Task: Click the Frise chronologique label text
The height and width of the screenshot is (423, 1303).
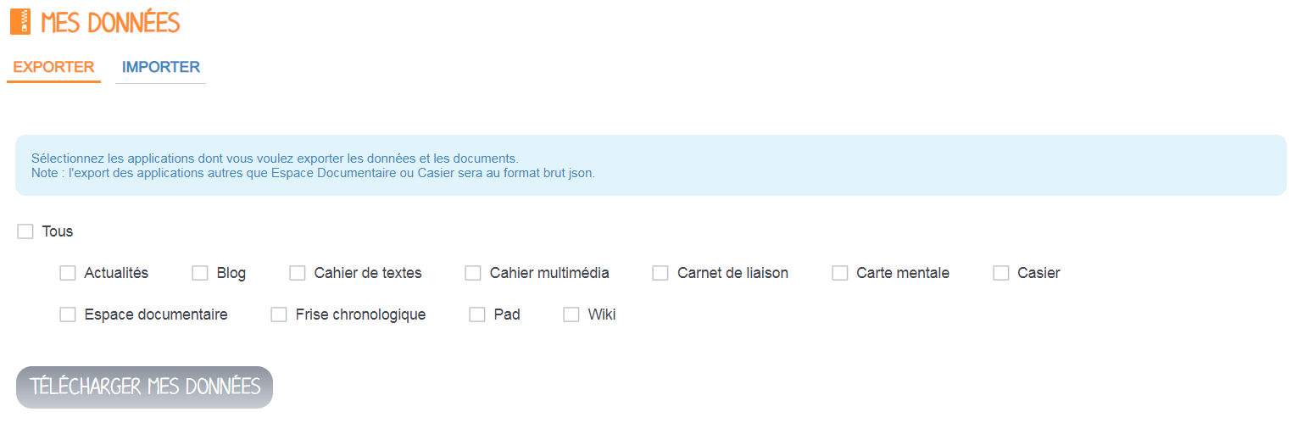Action: 360,314
